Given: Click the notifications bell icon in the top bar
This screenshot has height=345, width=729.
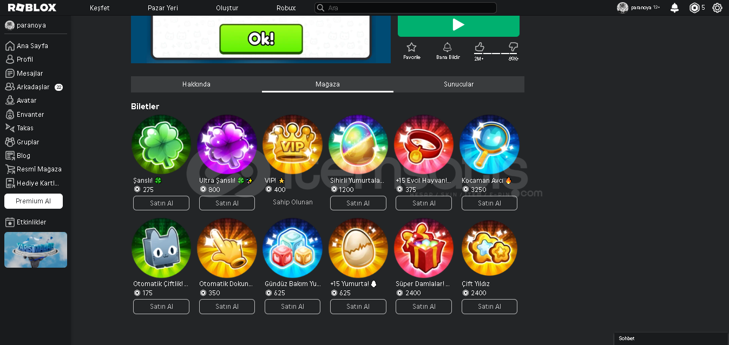Looking at the screenshot, I should pyautogui.click(x=674, y=8).
